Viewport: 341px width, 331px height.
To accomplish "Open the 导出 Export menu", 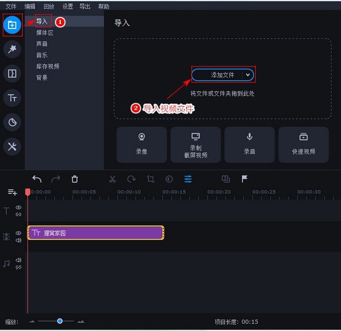I will 85,6.
